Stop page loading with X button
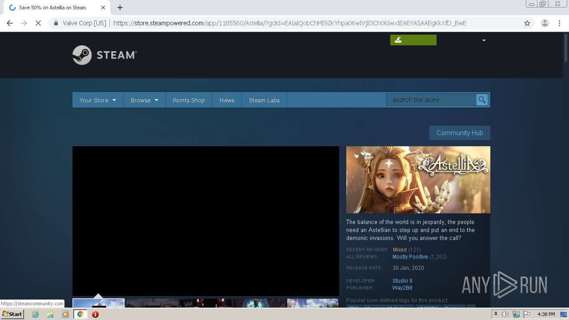569x320 pixels. coord(38,23)
